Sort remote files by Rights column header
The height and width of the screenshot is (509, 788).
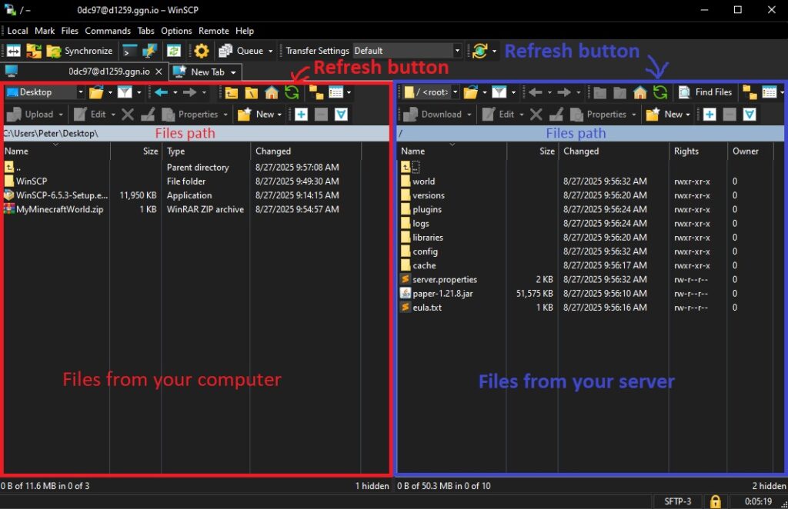point(697,151)
